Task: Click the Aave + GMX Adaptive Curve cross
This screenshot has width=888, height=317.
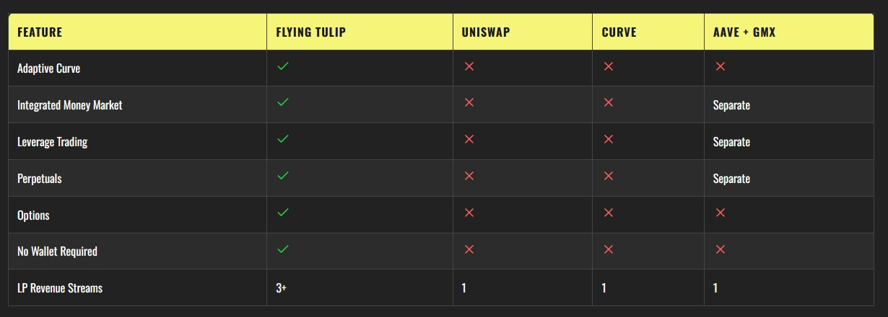Action: [x=720, y=66]
